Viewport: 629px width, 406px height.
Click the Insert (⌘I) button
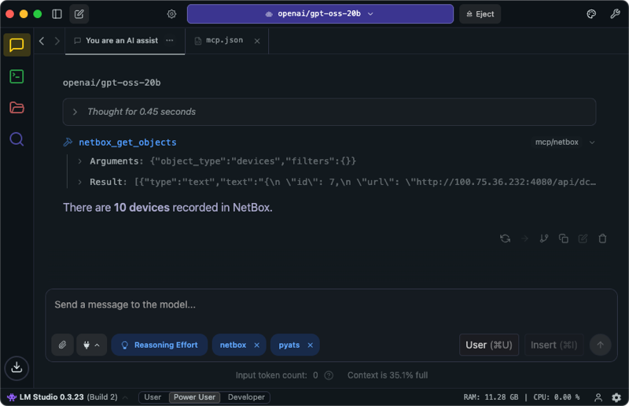point(554,345)
